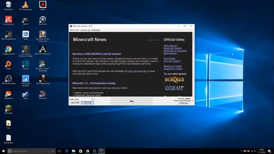
Task: Open the text file on desktop
Action: point(9,139)
